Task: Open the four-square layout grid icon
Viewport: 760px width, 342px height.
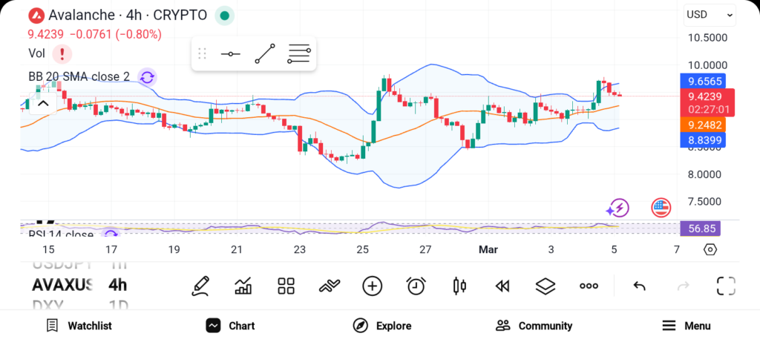Action: 286,286
